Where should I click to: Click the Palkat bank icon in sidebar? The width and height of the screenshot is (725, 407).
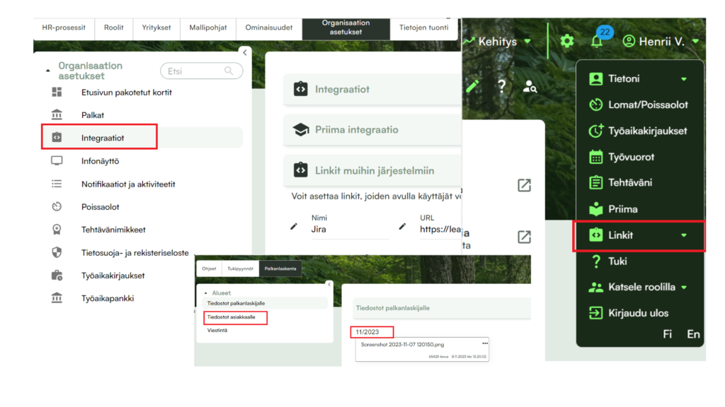coord(57,114)
